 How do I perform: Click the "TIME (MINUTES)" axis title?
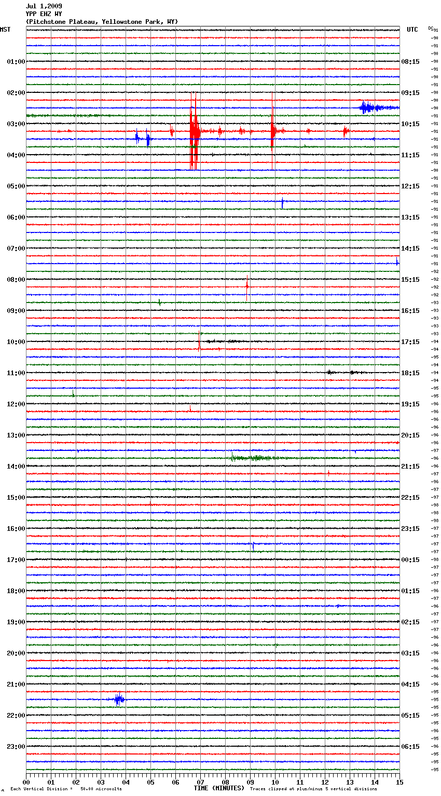(x=219, y=788)
